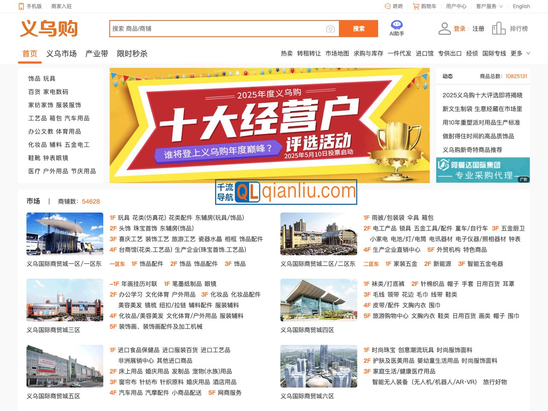Switch to the 义乌市场 tab

coord(62,53)
